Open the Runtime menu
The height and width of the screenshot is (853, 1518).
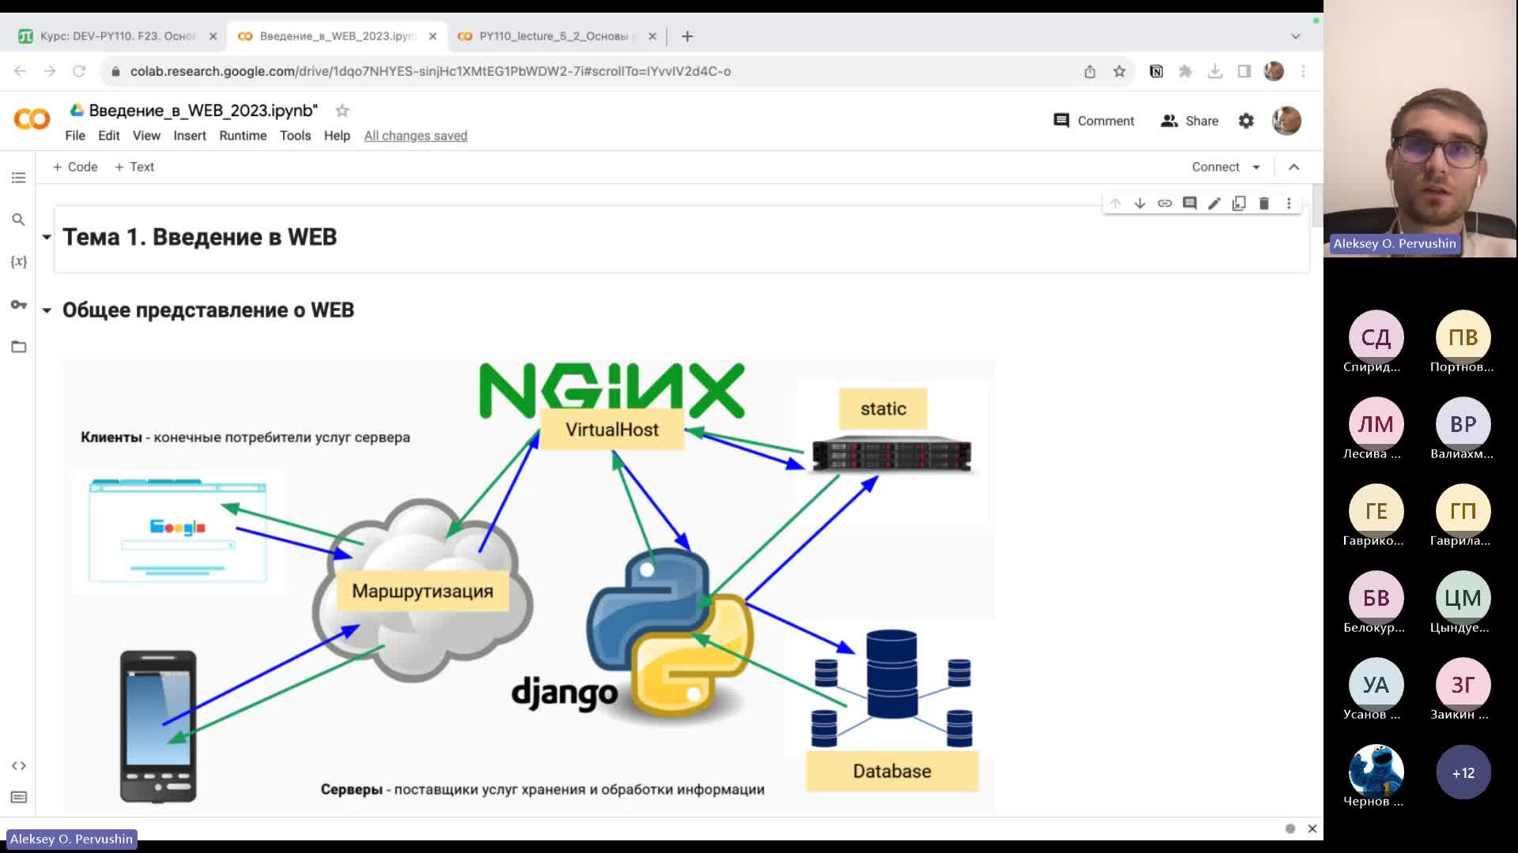click(243, 136)
